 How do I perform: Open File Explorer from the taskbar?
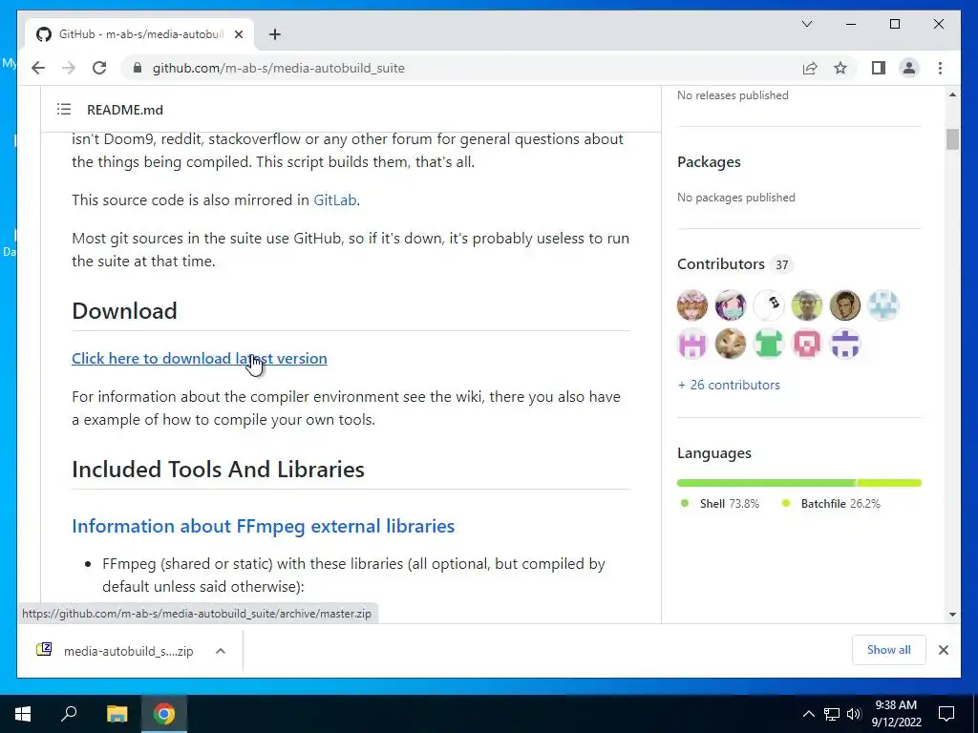tap(117, 714)
